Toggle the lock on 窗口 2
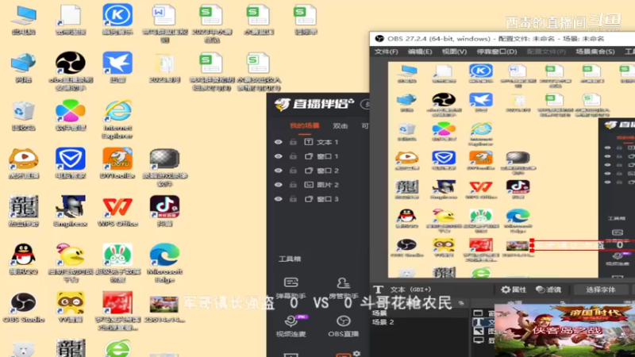 pos(293,171)
